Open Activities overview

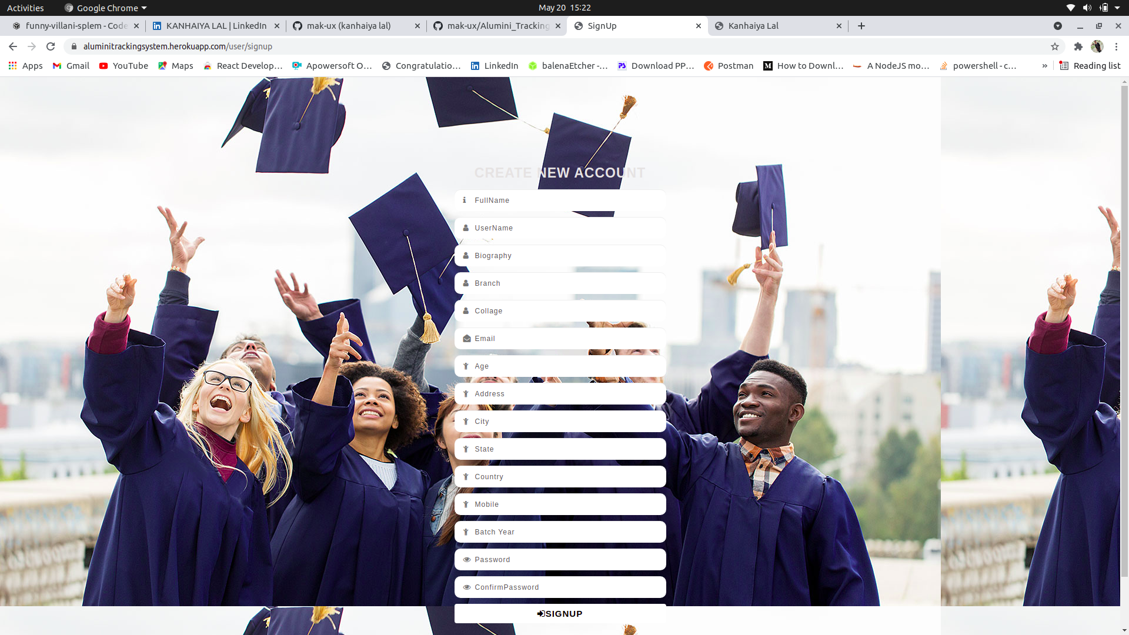(25, 8)
